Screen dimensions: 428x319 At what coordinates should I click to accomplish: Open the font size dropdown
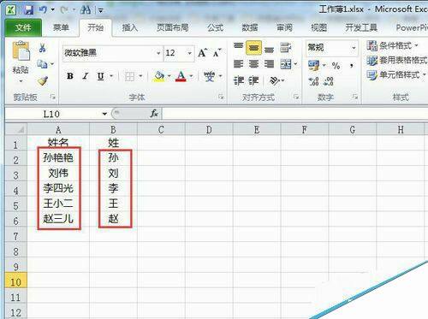pos(189,53)
